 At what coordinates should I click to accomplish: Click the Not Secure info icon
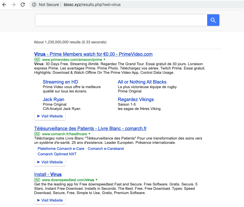(34, 5)
